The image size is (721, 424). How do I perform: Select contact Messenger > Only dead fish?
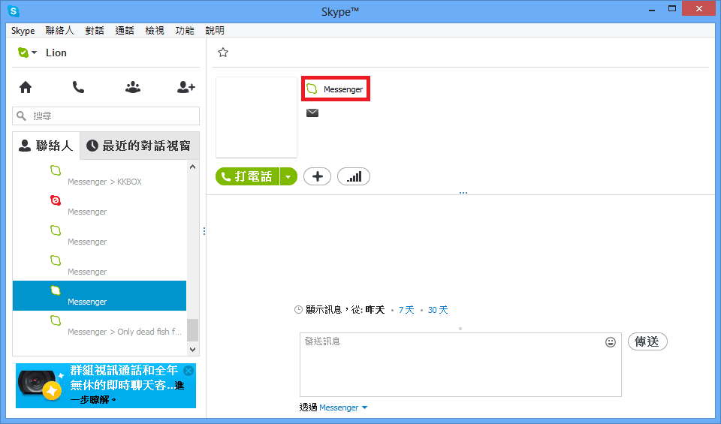[x=99, y=326]
